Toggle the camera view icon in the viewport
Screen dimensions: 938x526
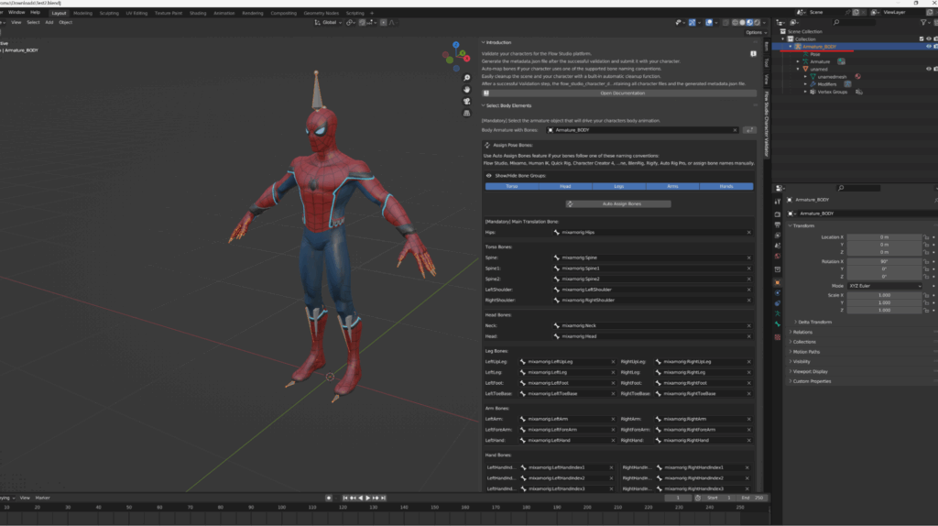click(x=466, y=101)
